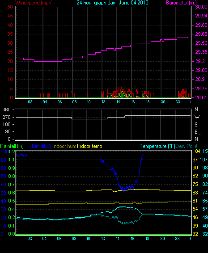Click the 270 degree wind direction label
This screenshot has height=253, width=208.
pos(6,117)
